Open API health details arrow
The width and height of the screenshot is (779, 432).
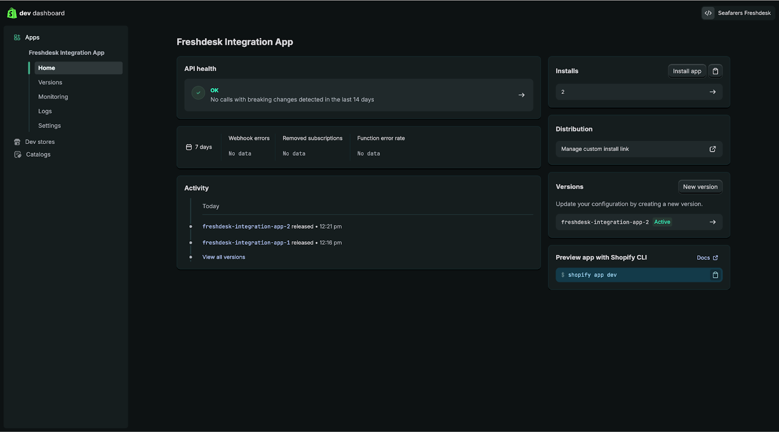pyautogui.click(x=521, y=95)
